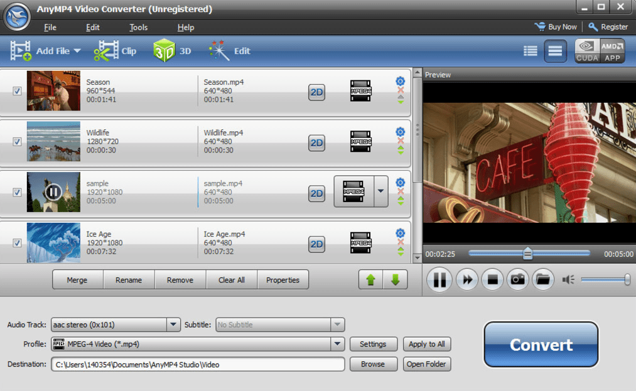
Task: Switch to the compact list view icon
Action: tap(531, 51)
